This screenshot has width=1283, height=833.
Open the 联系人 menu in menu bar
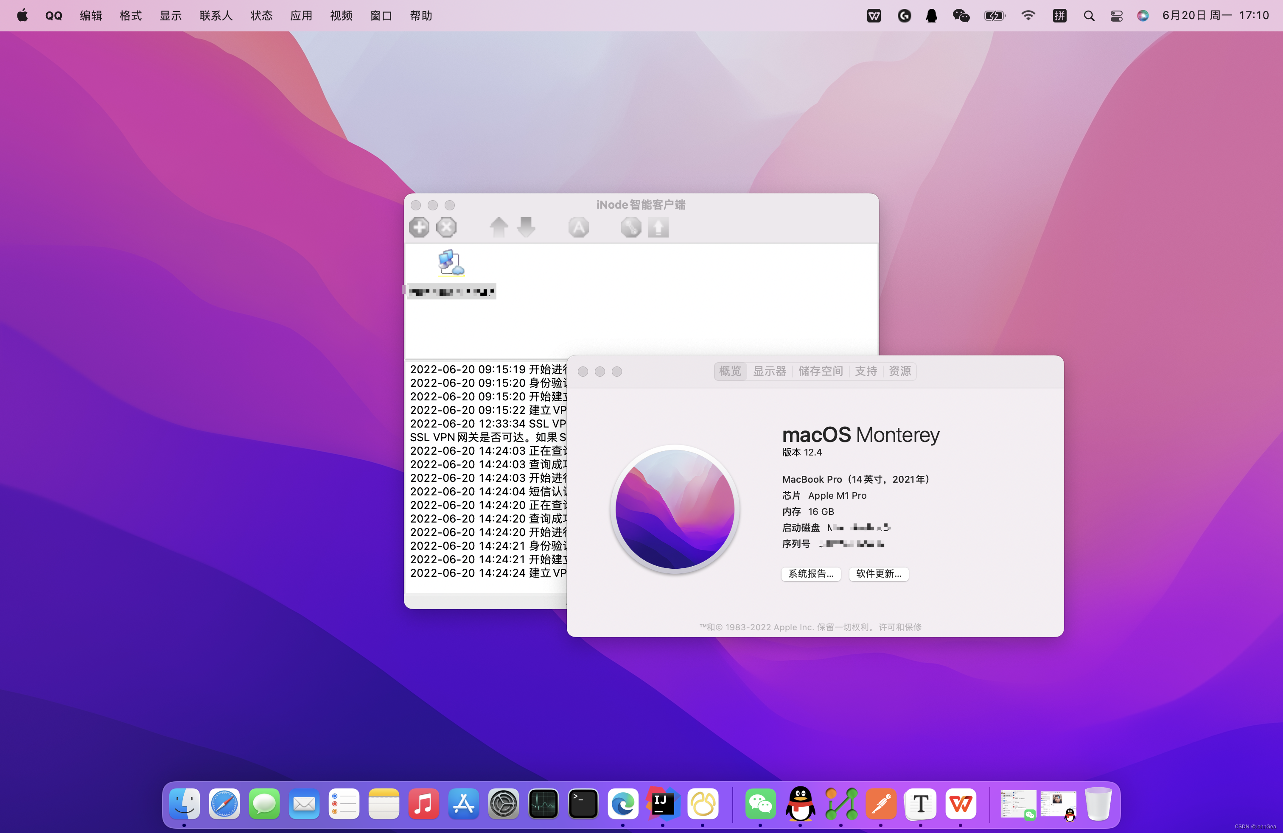click(216, 16)
